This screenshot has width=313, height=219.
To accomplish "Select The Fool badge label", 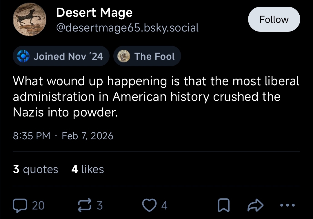I will click(x=154, y=56).
